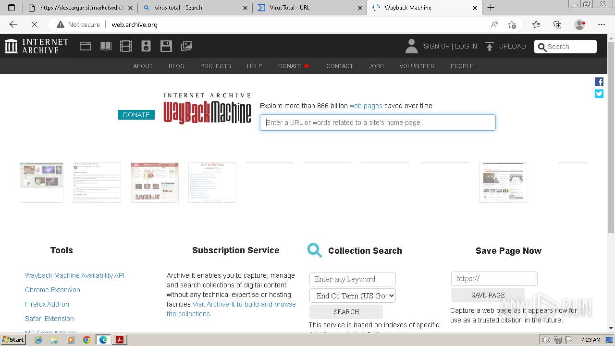This screenshot has width=615, height=346.
Task: Open Chrome from the taskbar
Action: [x=87, y=340]
